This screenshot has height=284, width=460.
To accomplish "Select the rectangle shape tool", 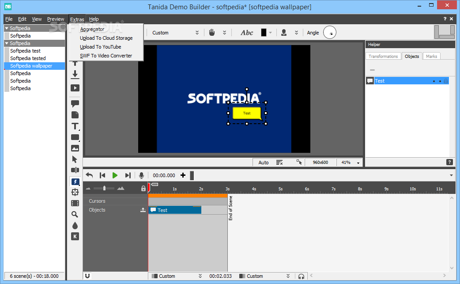I will tap(75, 138).
